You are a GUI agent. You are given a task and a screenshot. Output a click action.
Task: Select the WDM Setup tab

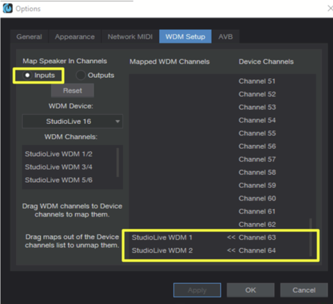tap(185, 37)
